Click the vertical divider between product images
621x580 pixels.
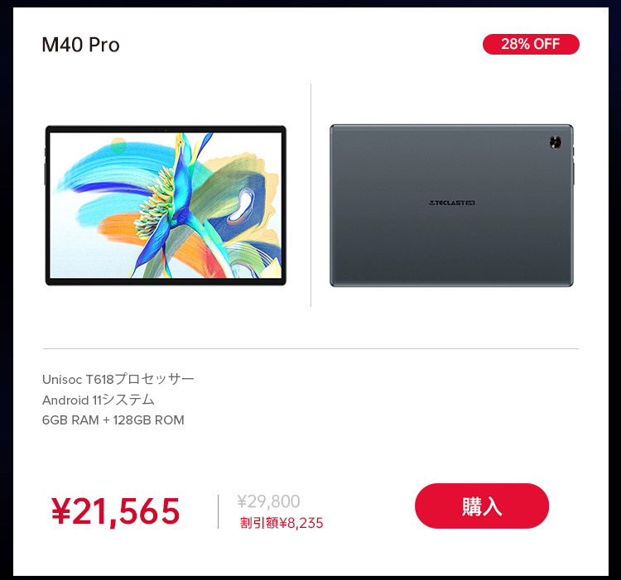click(x=310, y=195)
